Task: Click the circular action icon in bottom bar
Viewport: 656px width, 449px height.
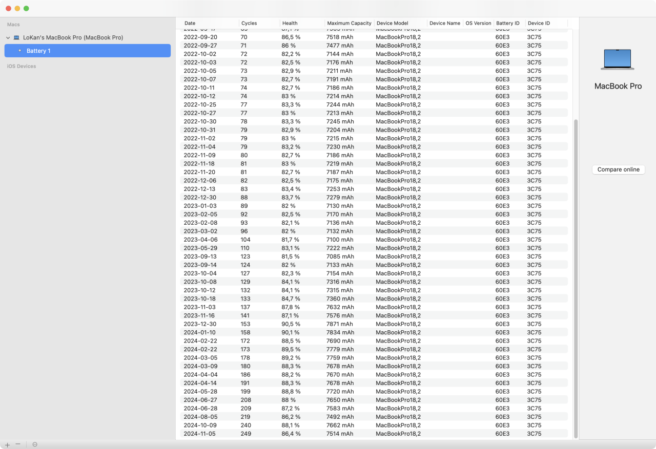Action: (35, 444)
